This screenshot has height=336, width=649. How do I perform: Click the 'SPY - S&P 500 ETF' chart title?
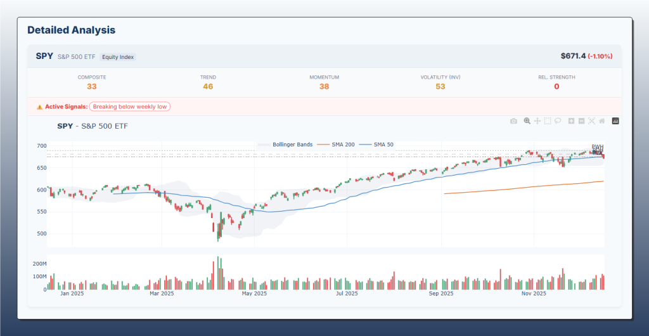point(93,126)
